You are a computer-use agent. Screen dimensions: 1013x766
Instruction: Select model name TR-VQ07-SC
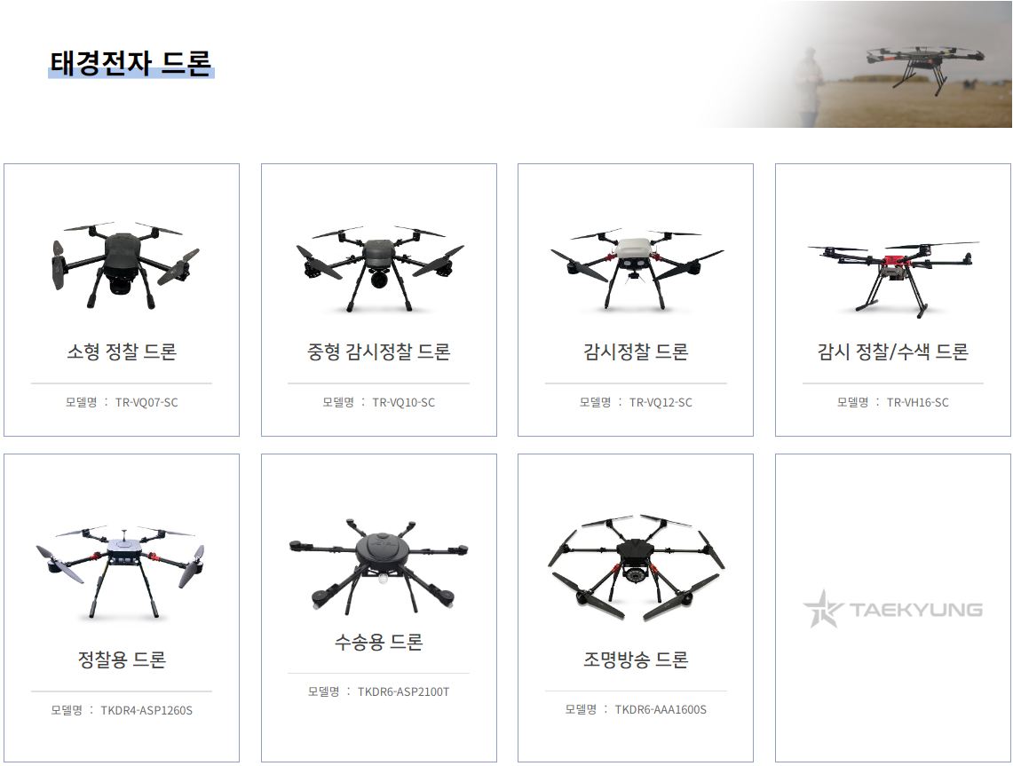click(x=146, y=402)
